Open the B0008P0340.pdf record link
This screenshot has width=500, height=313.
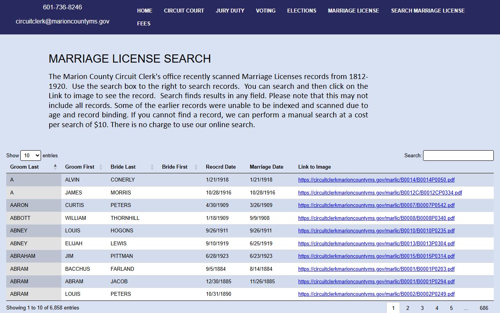pyautogui.click(x=376, y=218)
